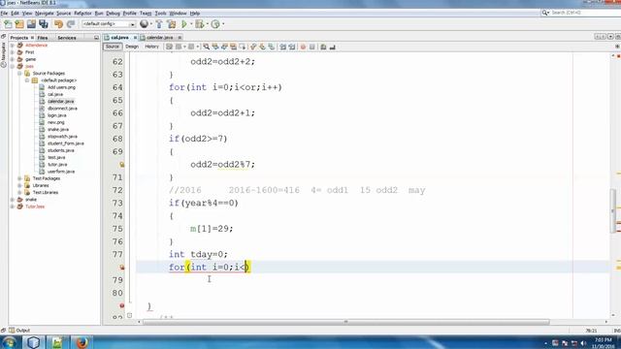Click the Undo arrow icon
Viewport: 621px width, 349px height.
pos(58,24)
